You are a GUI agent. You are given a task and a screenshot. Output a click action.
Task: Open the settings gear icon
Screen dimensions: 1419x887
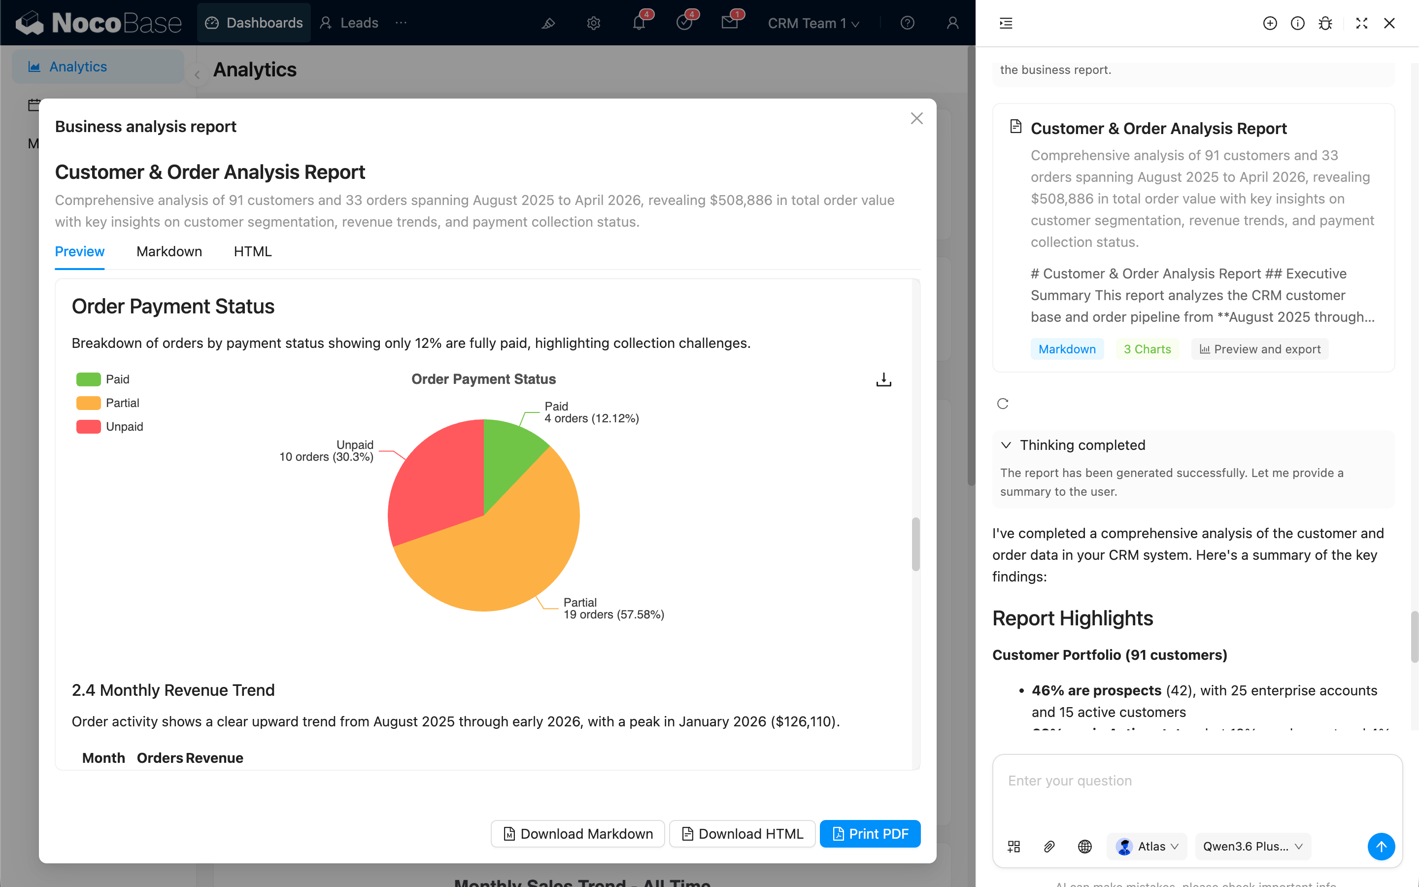(x=593, y=23)
